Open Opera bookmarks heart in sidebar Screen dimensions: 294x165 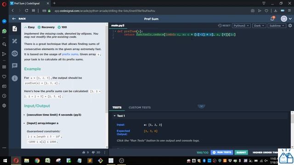[4, 77]
